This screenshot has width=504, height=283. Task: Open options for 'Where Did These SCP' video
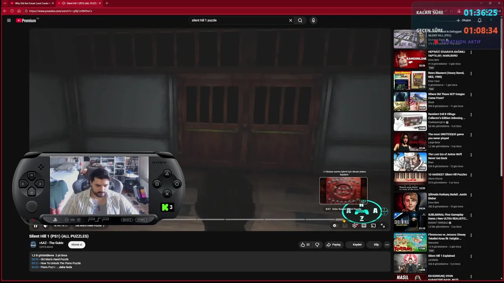471,95
